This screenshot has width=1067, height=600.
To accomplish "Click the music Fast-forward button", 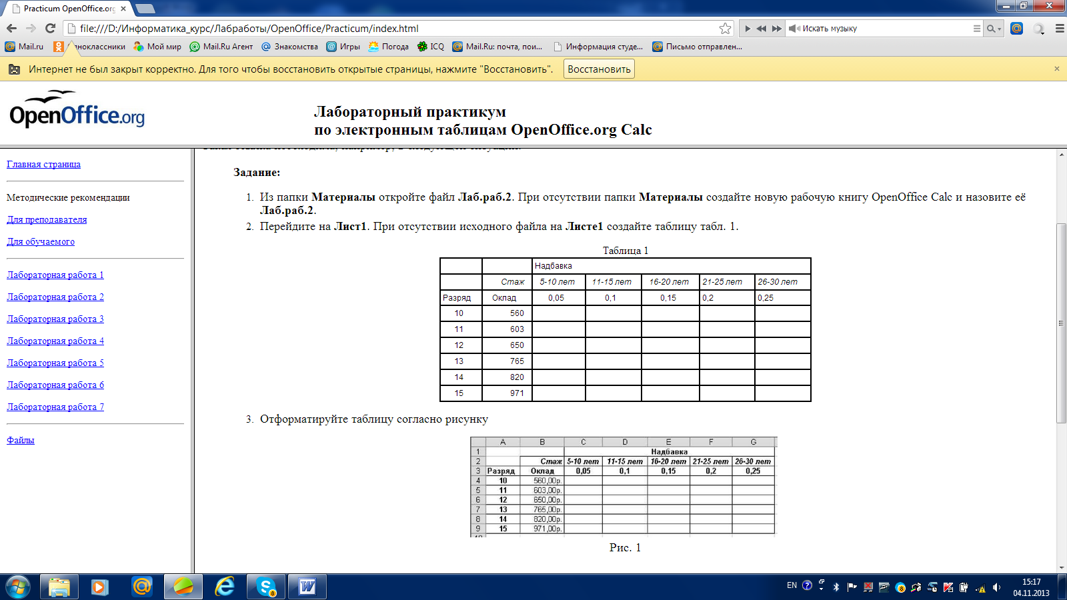I will (x=777, y=29).
